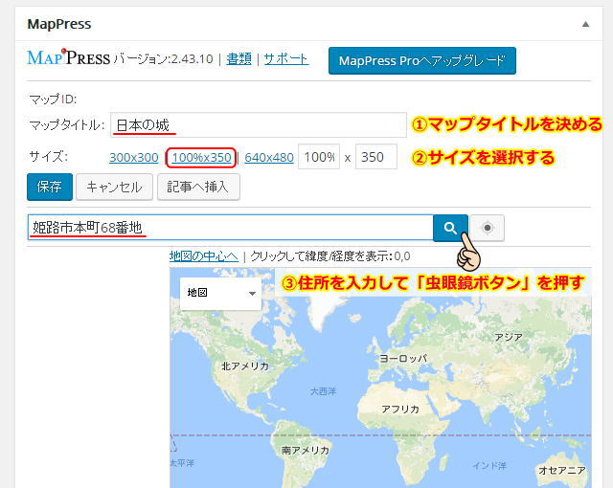Viewport: 613px width, 488px height.
Task: Click the キャンセル cancel button
Action: tap(114, 187)
